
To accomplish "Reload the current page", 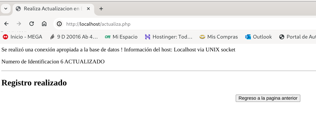I will 31,24.
